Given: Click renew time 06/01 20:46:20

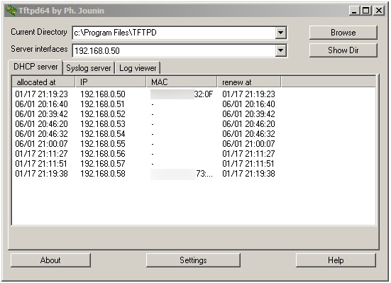Looking at the screenshot, I should pyautogui.click(x=248, y=124).
